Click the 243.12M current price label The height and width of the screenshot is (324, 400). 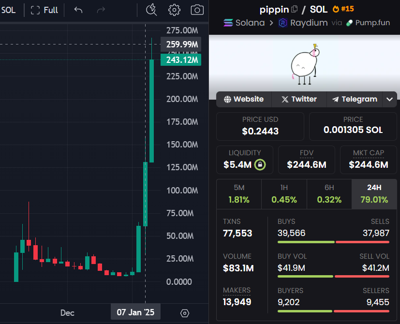181,60
